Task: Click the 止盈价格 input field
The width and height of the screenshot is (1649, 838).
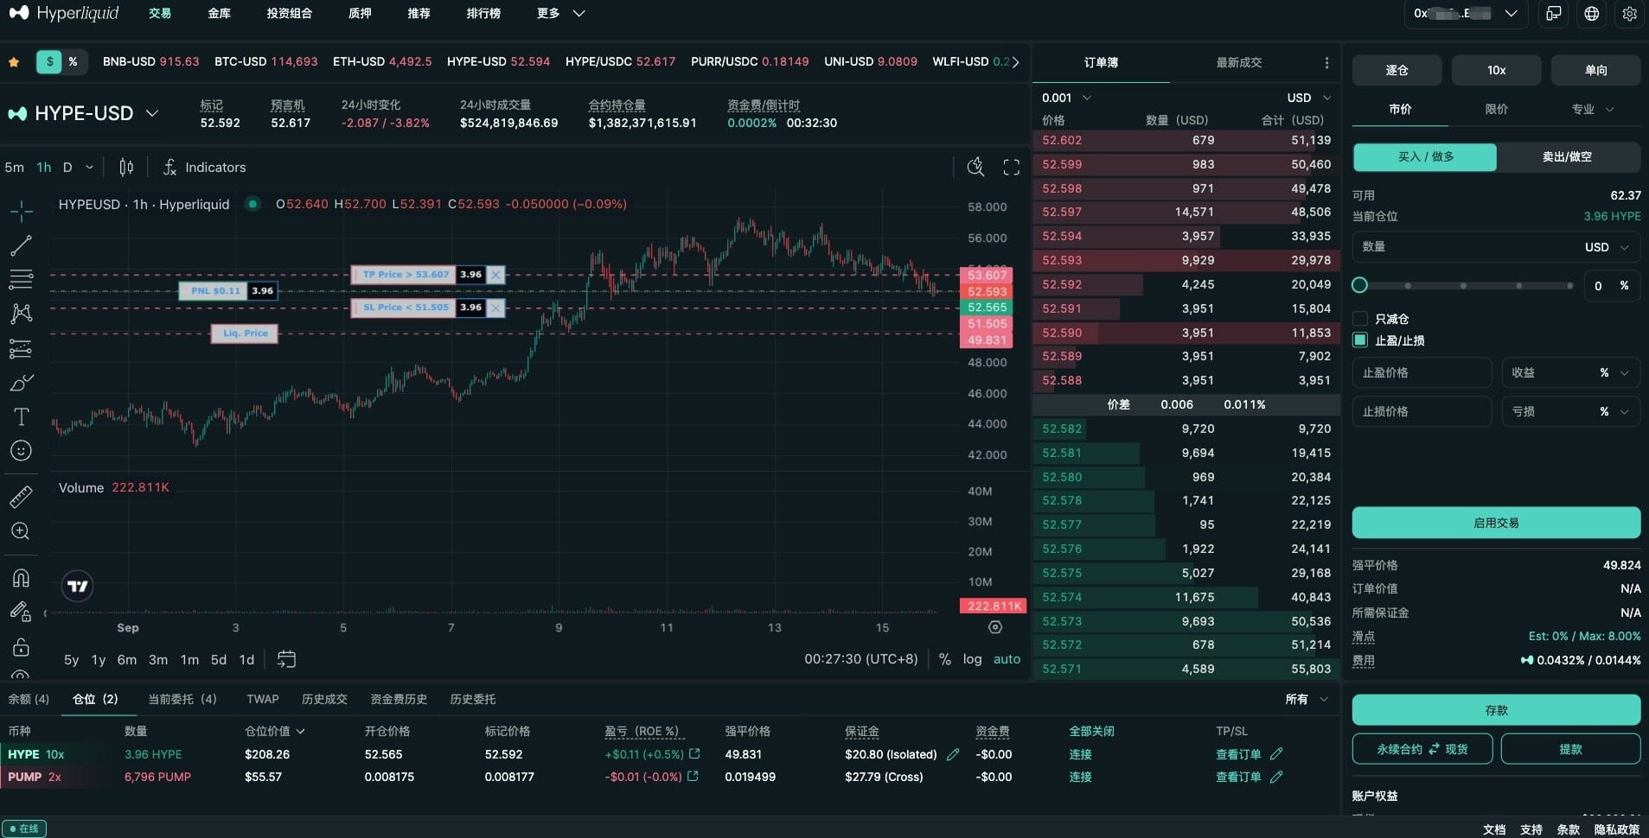Action: click(x=1421, y=372)
